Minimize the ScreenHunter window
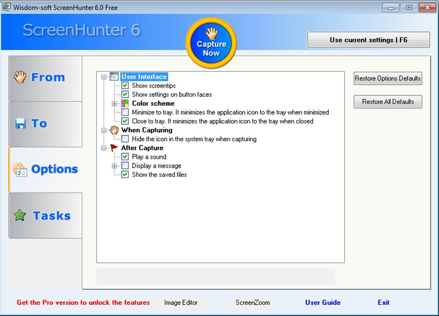This screenshot has height=316, width=439. click(391, 8)
